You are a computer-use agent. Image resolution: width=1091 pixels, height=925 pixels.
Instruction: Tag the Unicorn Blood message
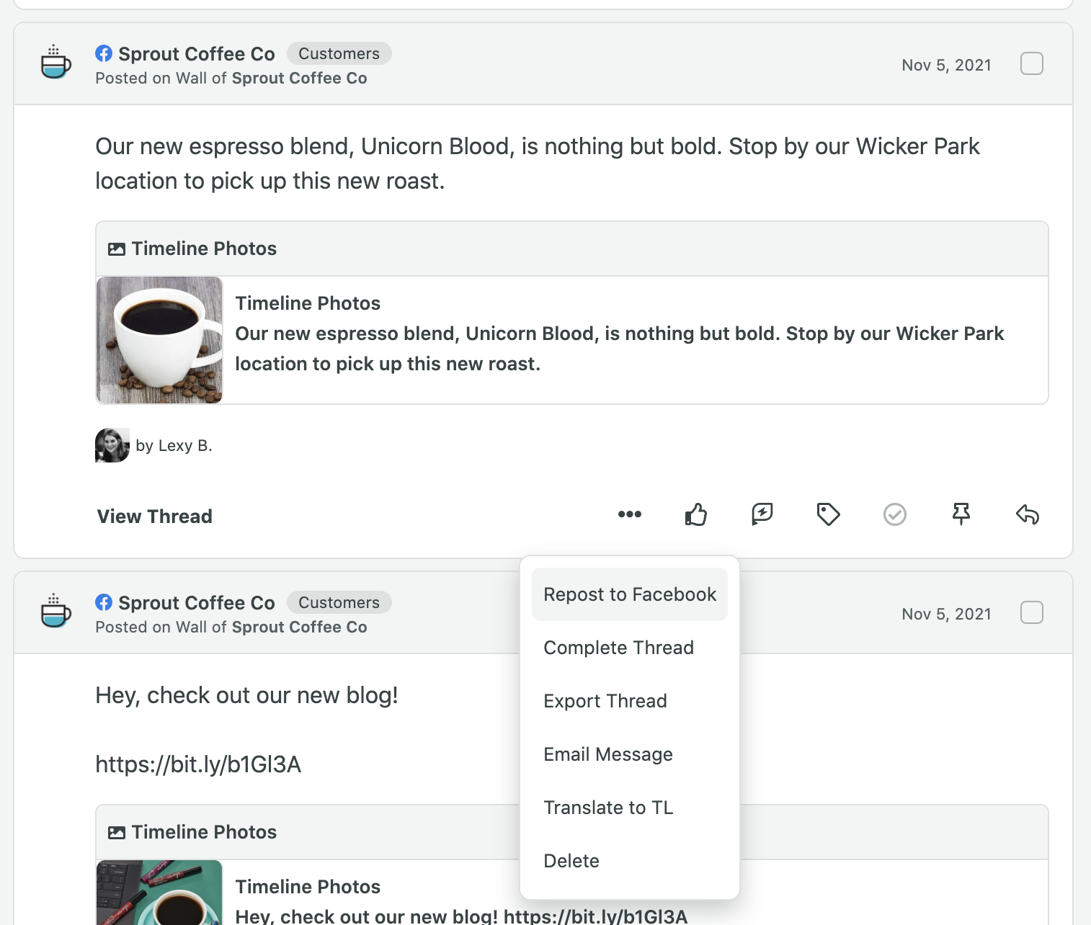click(828, 514)
